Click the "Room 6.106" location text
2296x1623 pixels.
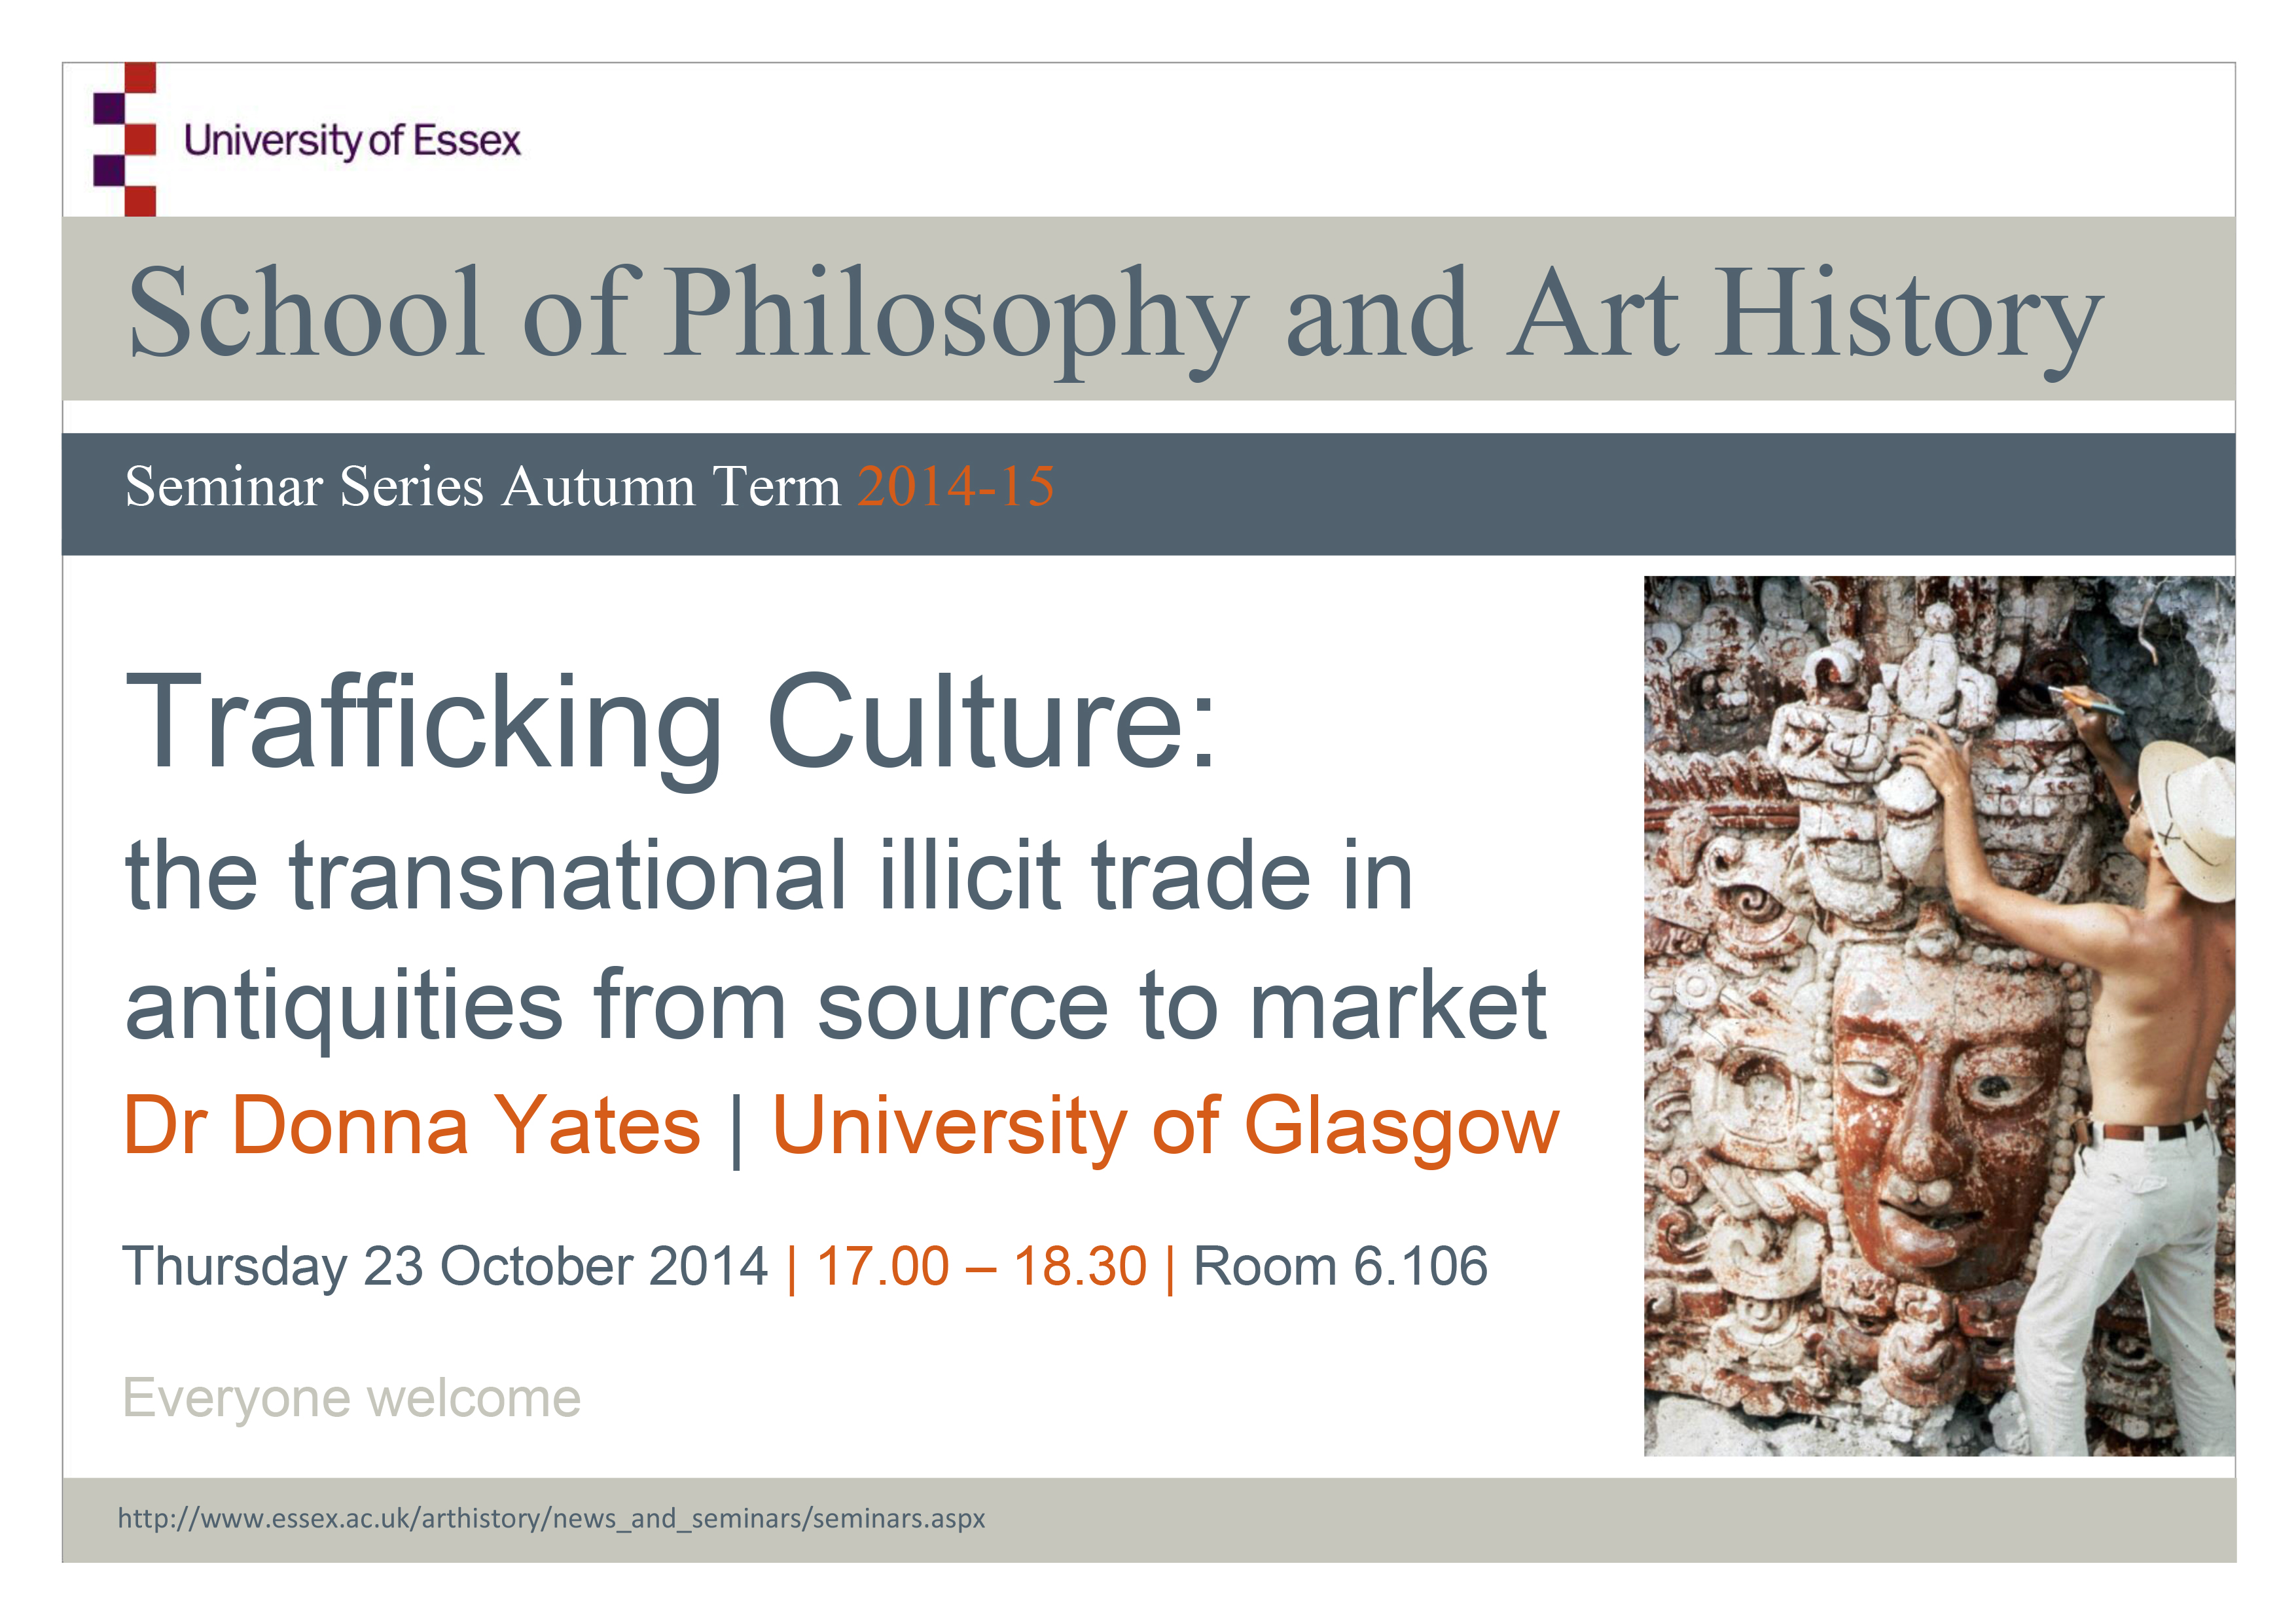(x=1340, y=1267)
